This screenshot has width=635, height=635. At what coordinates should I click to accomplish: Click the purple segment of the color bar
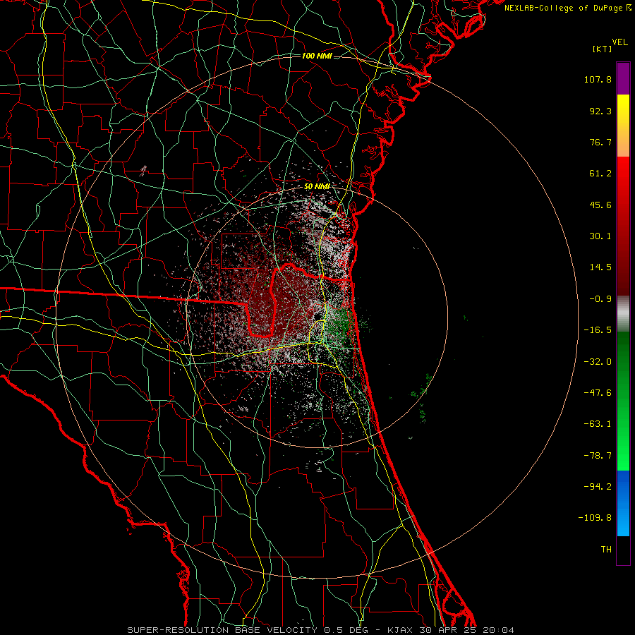coord(623,78)
